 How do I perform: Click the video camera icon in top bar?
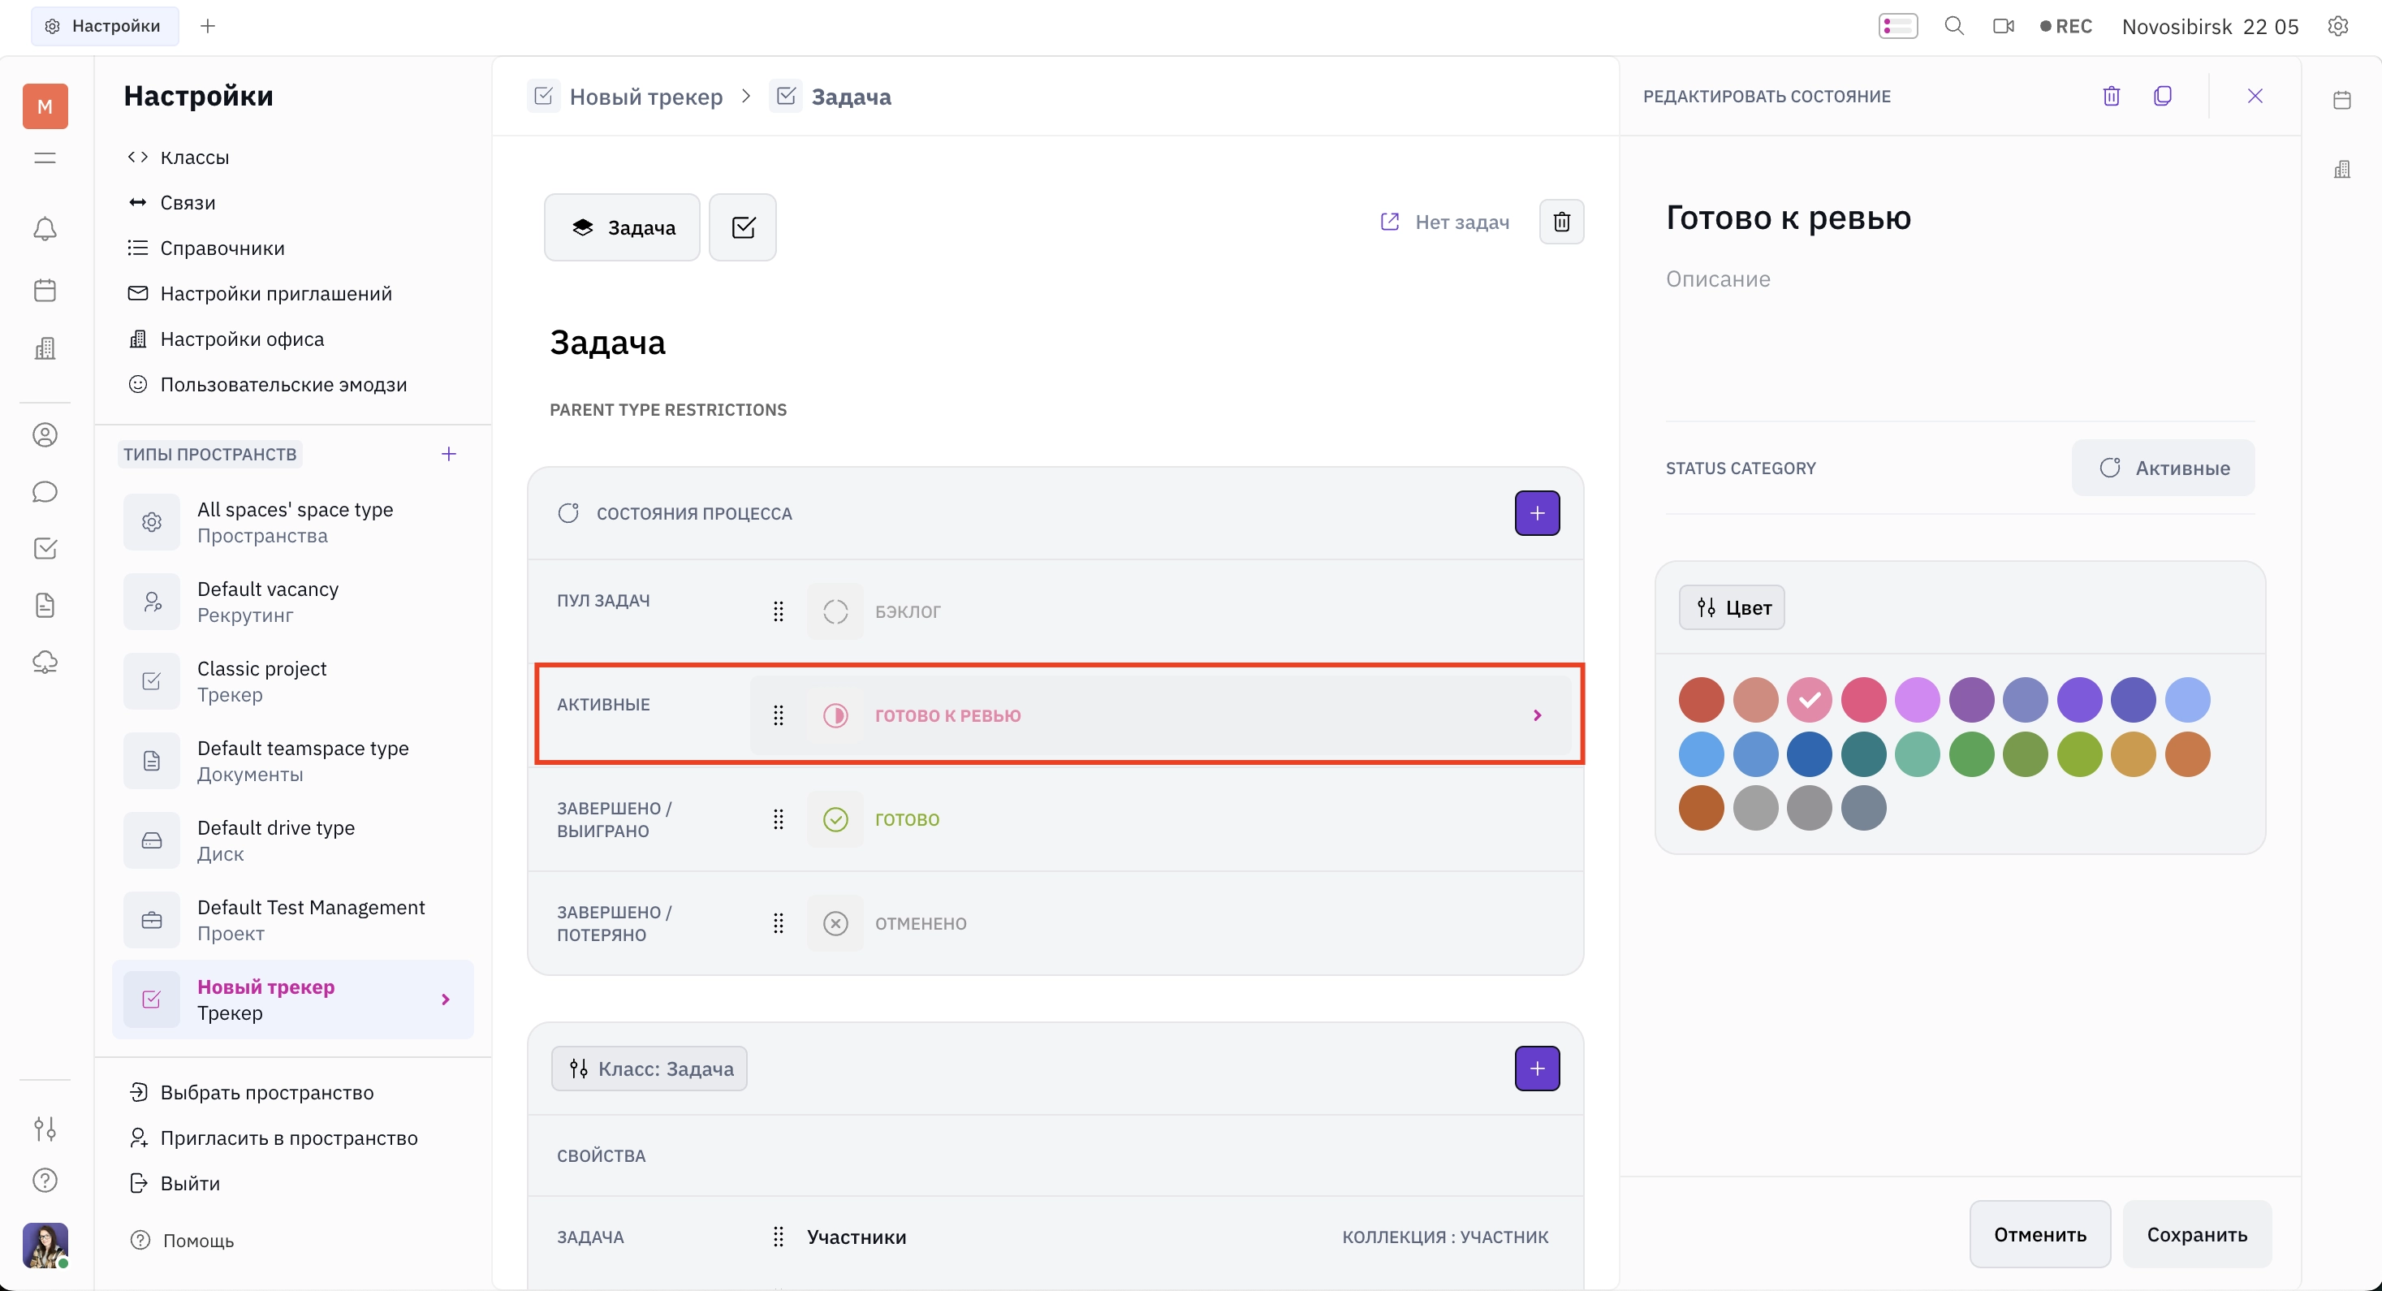(x=2003, y=26)
